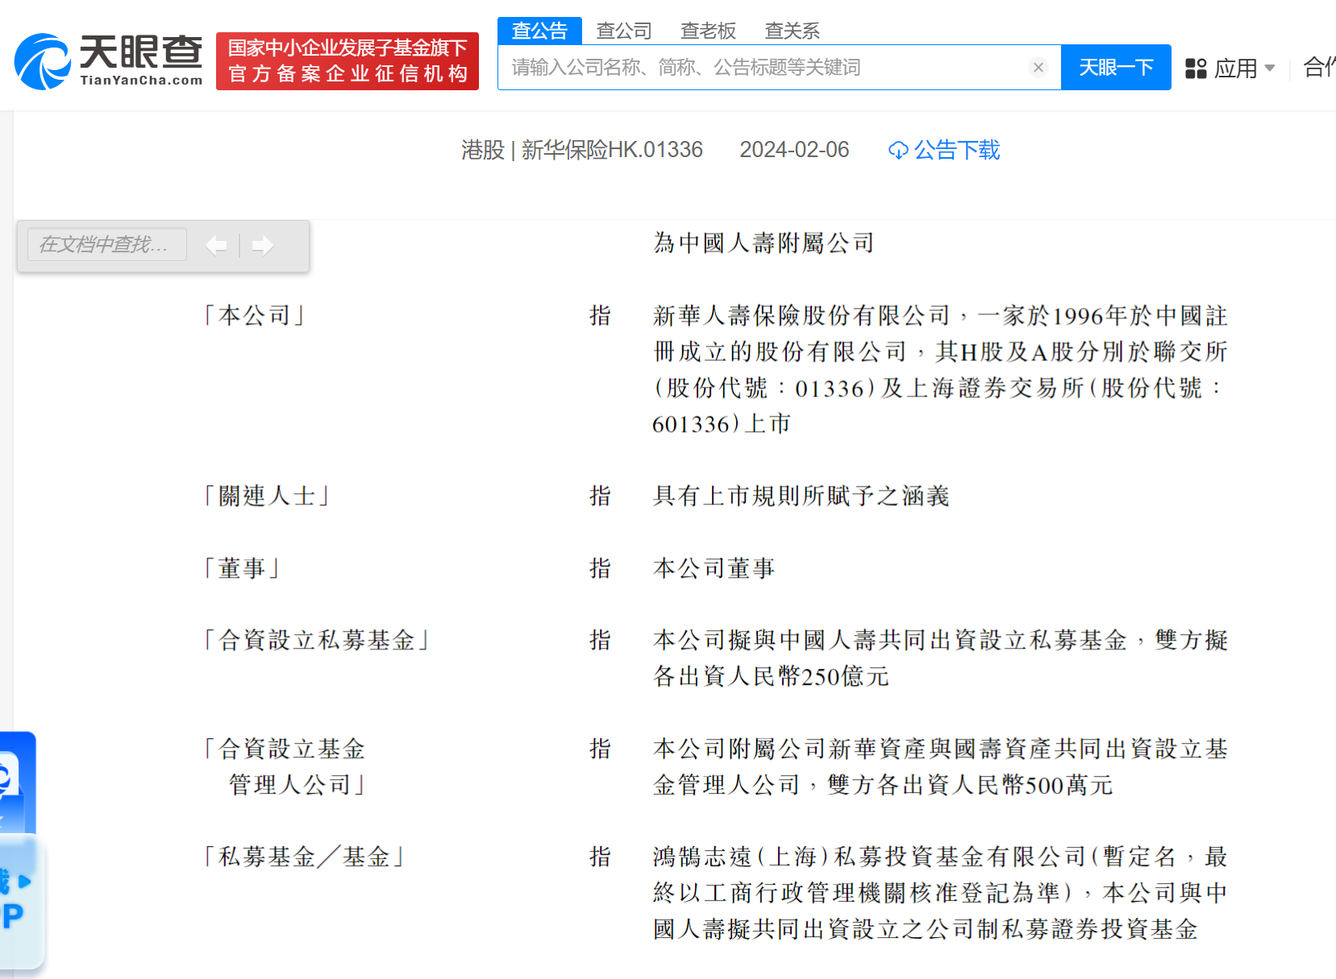This screenshot has width=1336, height=979.
Task: Click the 应用 grid icon
Action: (1196, 68)
